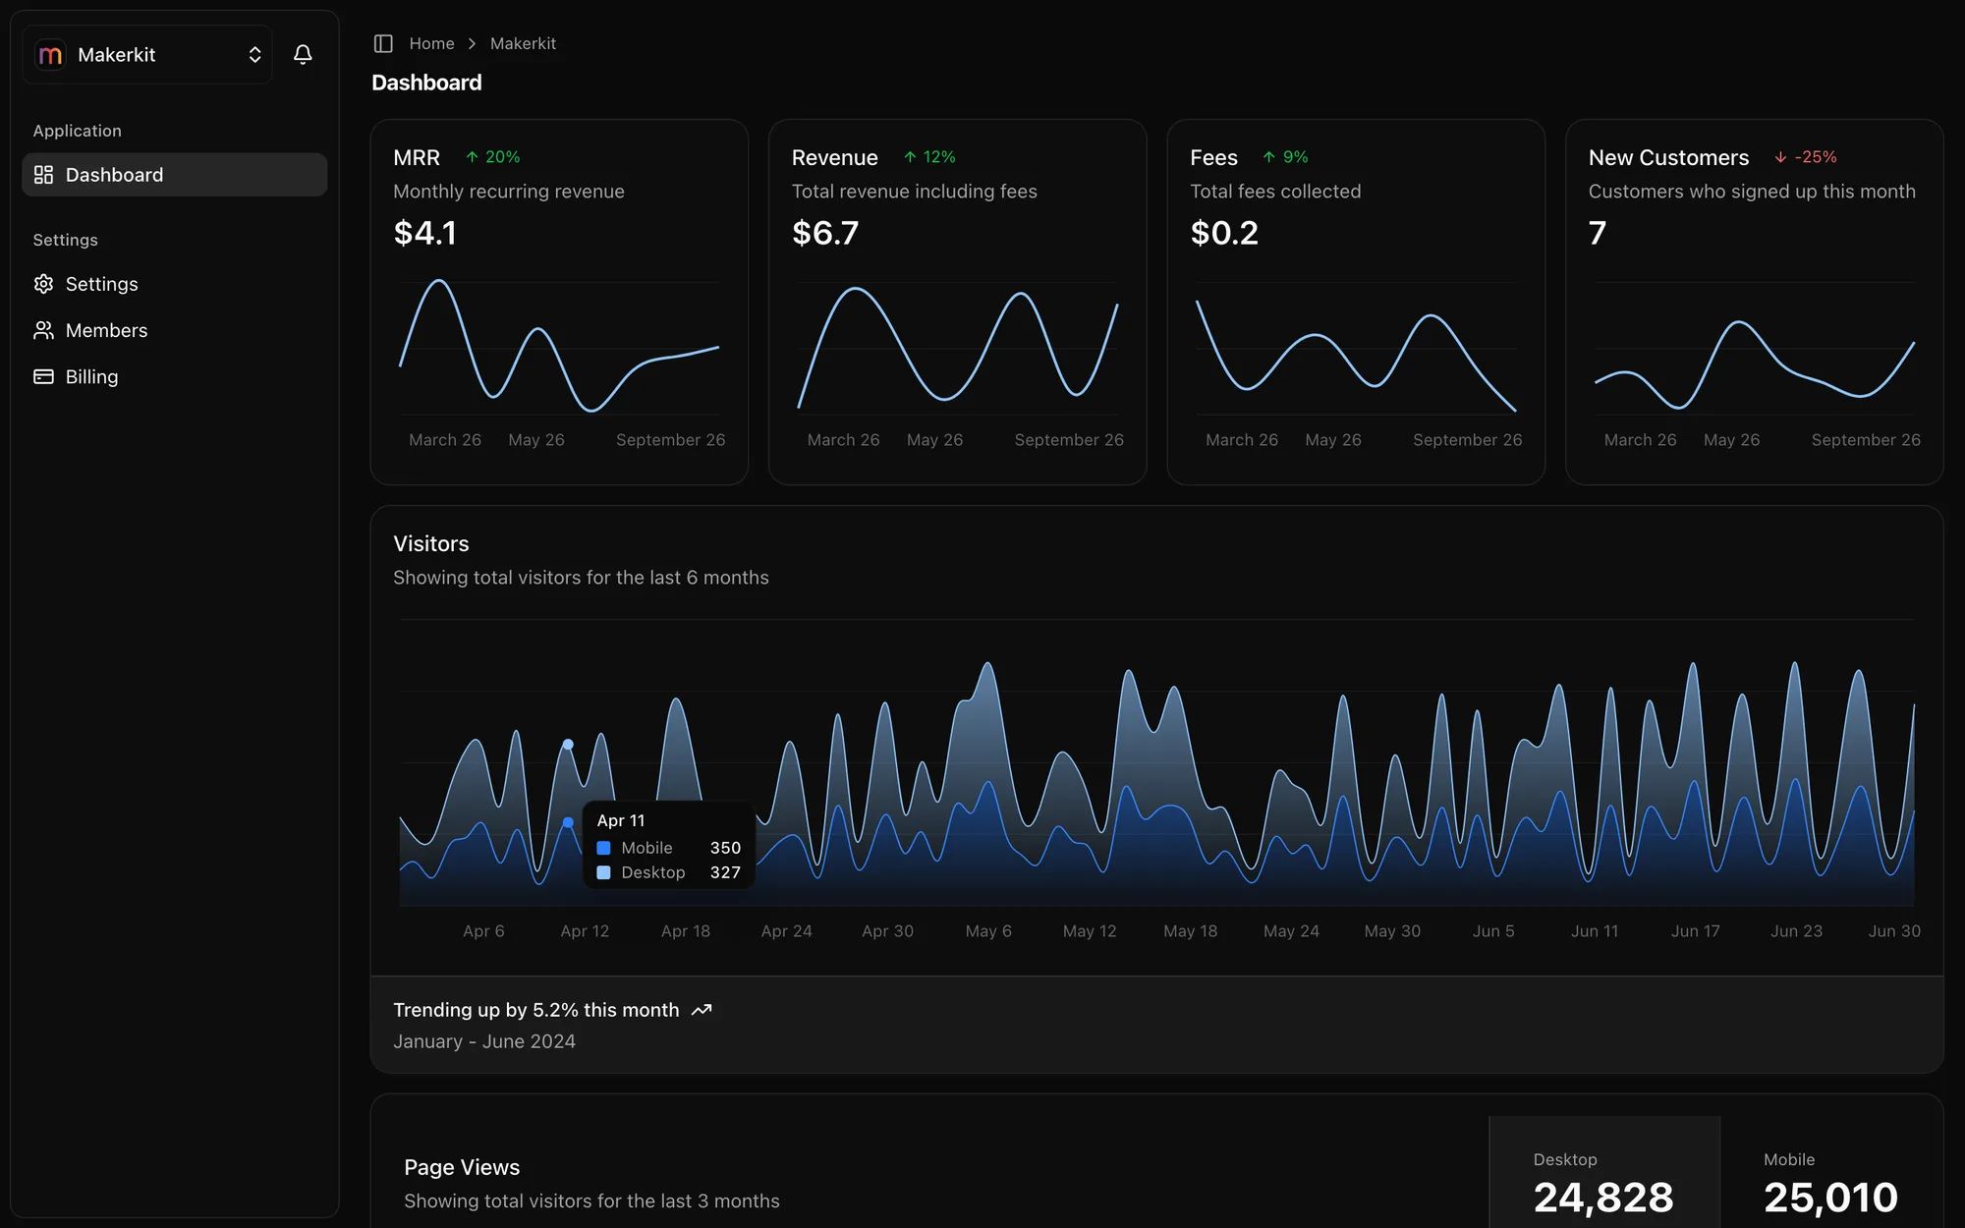Click Desktop value 327 in tooltip
This screenshot has width=1965, height=1228.
pyautogui.click(x=725, y=872)
